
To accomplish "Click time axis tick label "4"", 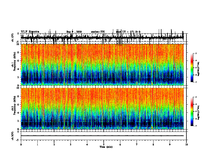I will [87, 145].
